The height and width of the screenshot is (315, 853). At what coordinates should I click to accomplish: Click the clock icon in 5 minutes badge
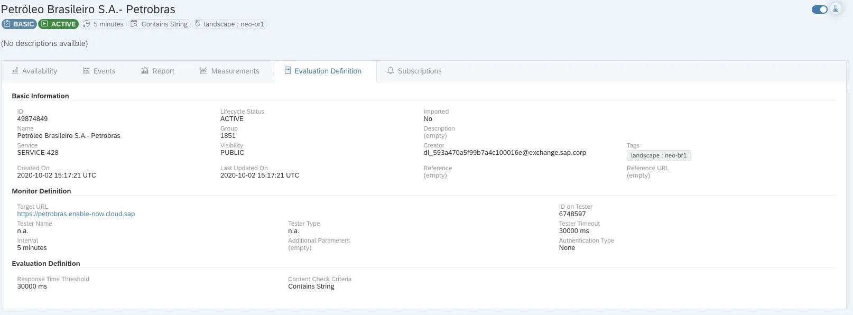click(x=87, y=24)
